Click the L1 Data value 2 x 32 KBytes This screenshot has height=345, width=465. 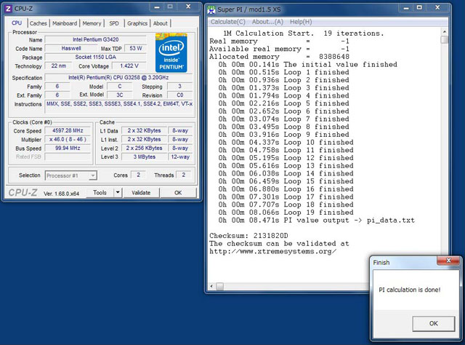click(x=144, y=130)
